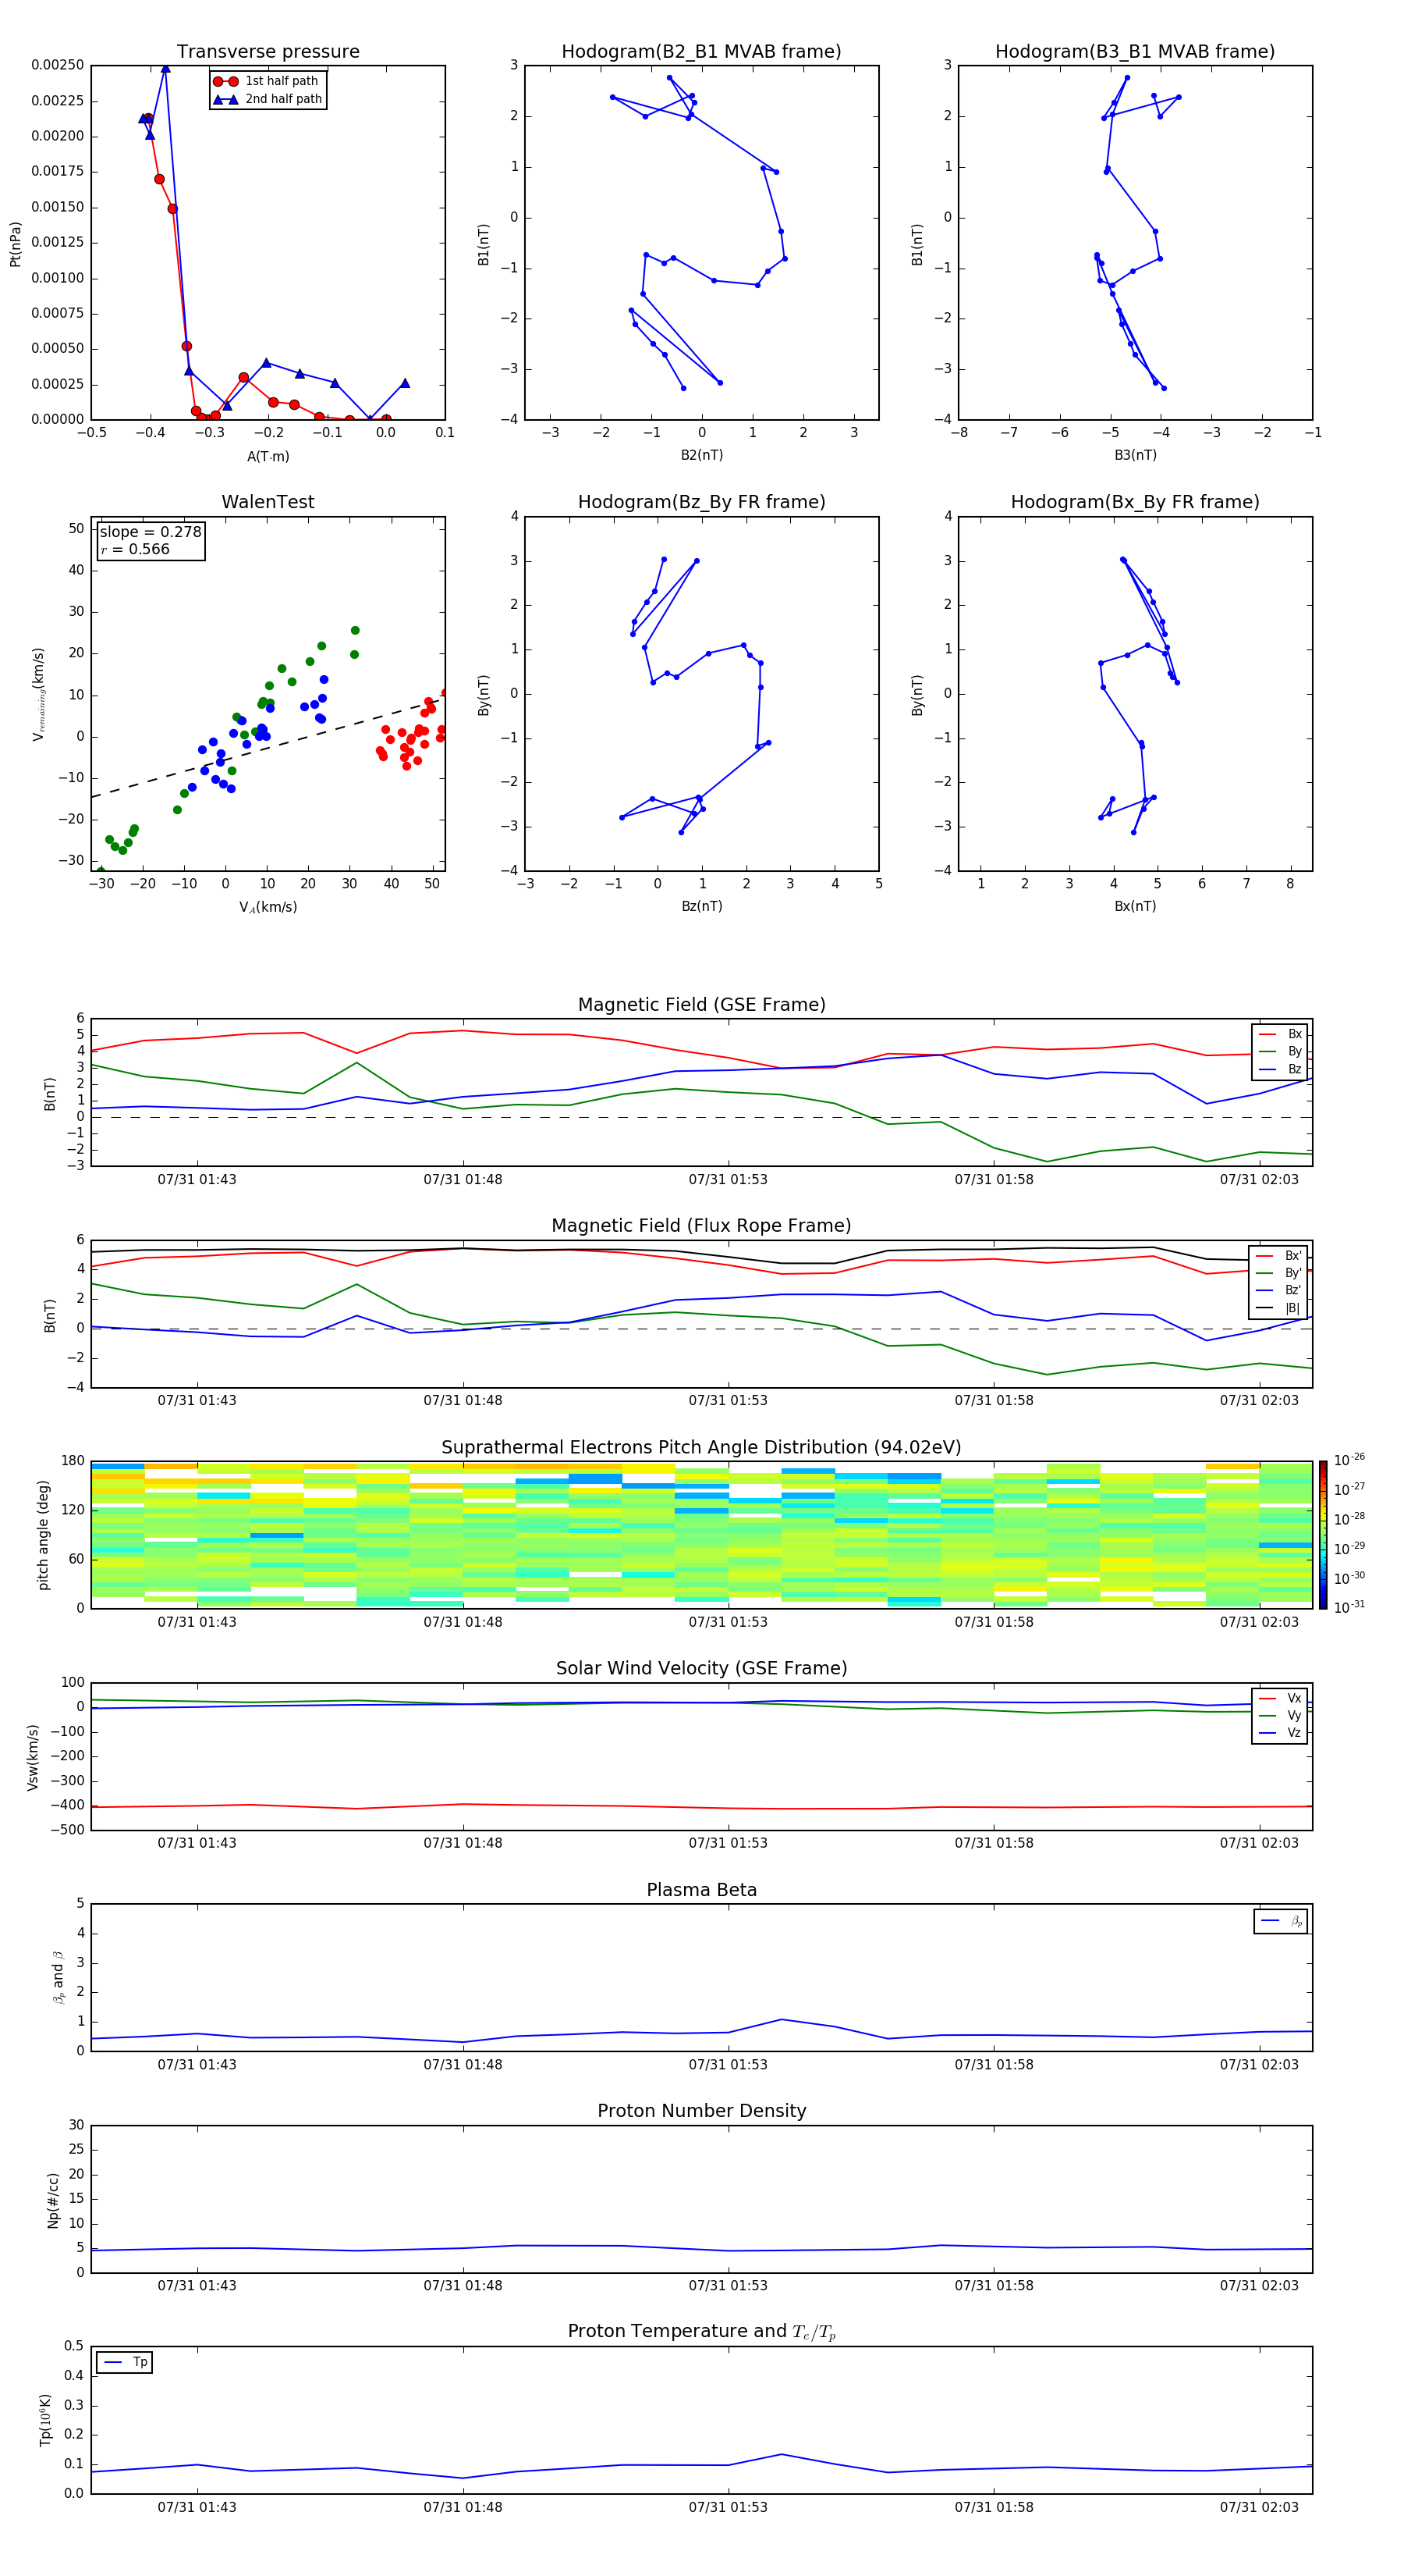Click the "Hodogram(Bz_By FR frame)" title
The image size is (1404, 2576).
pyautogui.click(x=701, y=502)
